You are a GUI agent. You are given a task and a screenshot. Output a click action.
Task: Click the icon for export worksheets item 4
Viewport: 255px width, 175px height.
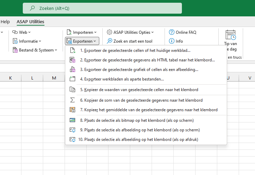(72, 79)
